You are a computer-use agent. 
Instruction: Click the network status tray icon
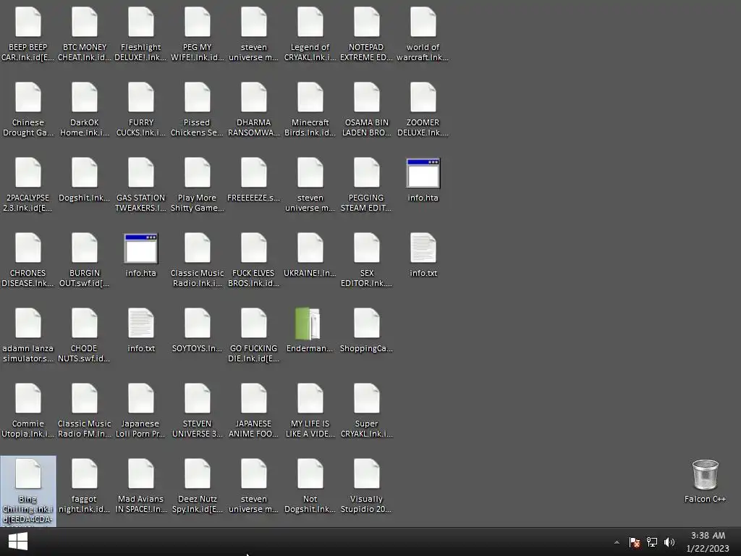coord(652,542)
